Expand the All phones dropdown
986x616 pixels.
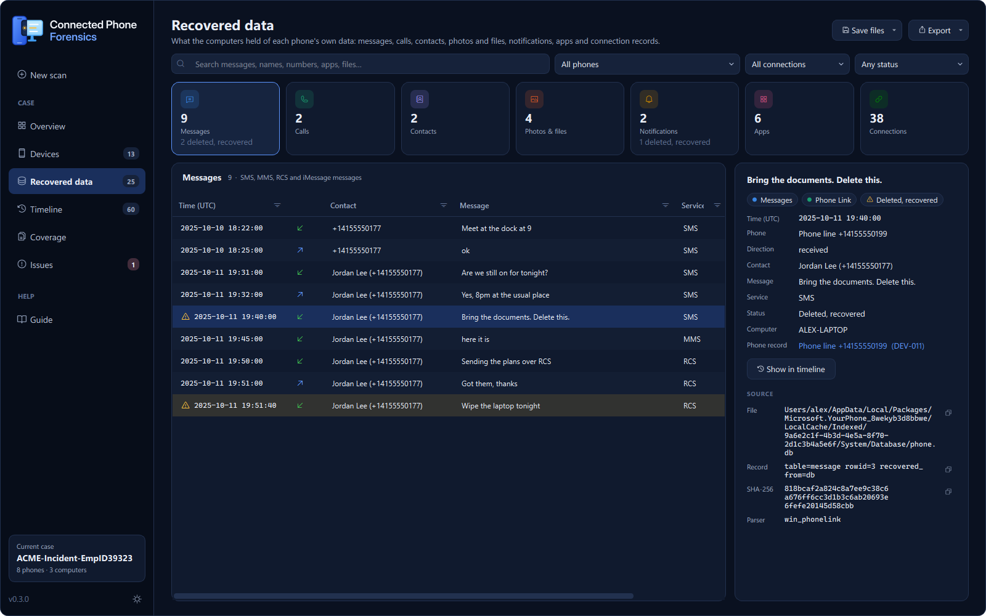coord(648,64)
